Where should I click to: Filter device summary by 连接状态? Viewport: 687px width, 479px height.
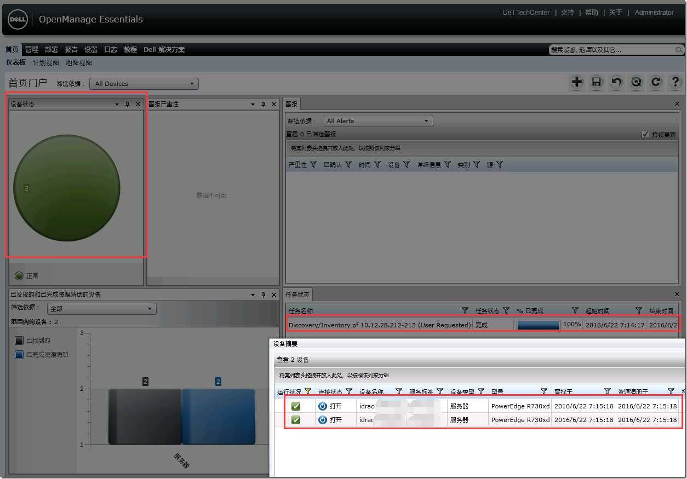pyautogui.click(x=349, y=391)
